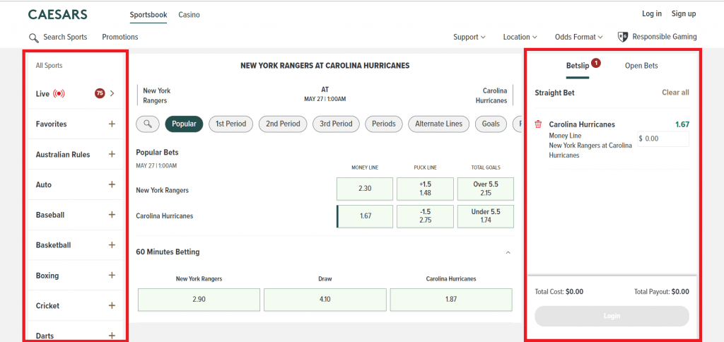Select 60-minute Rangers odds 2.90
724x342 pixels.
pyautogui.click(x=199, y=300)
